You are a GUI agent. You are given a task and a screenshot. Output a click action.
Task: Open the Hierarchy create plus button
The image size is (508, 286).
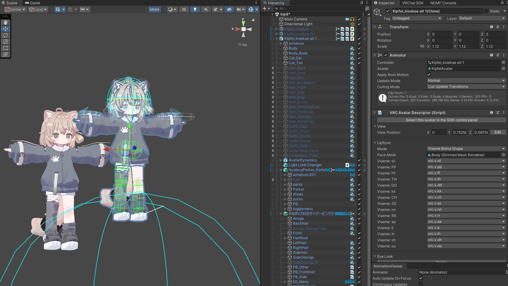(265, 9)
